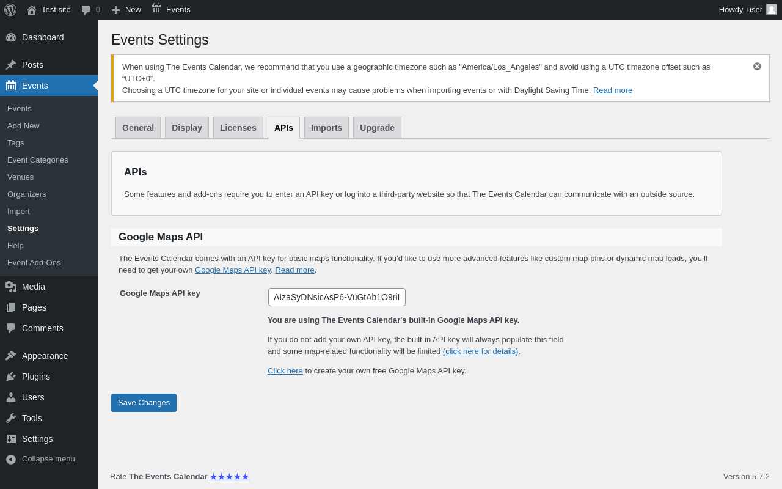Click the Pages sidebar icon

tap(11, 307)
